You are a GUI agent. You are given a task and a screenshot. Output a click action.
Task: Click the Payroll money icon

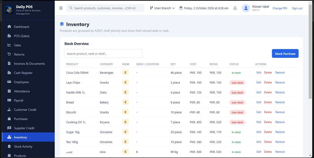coord(9,100)
